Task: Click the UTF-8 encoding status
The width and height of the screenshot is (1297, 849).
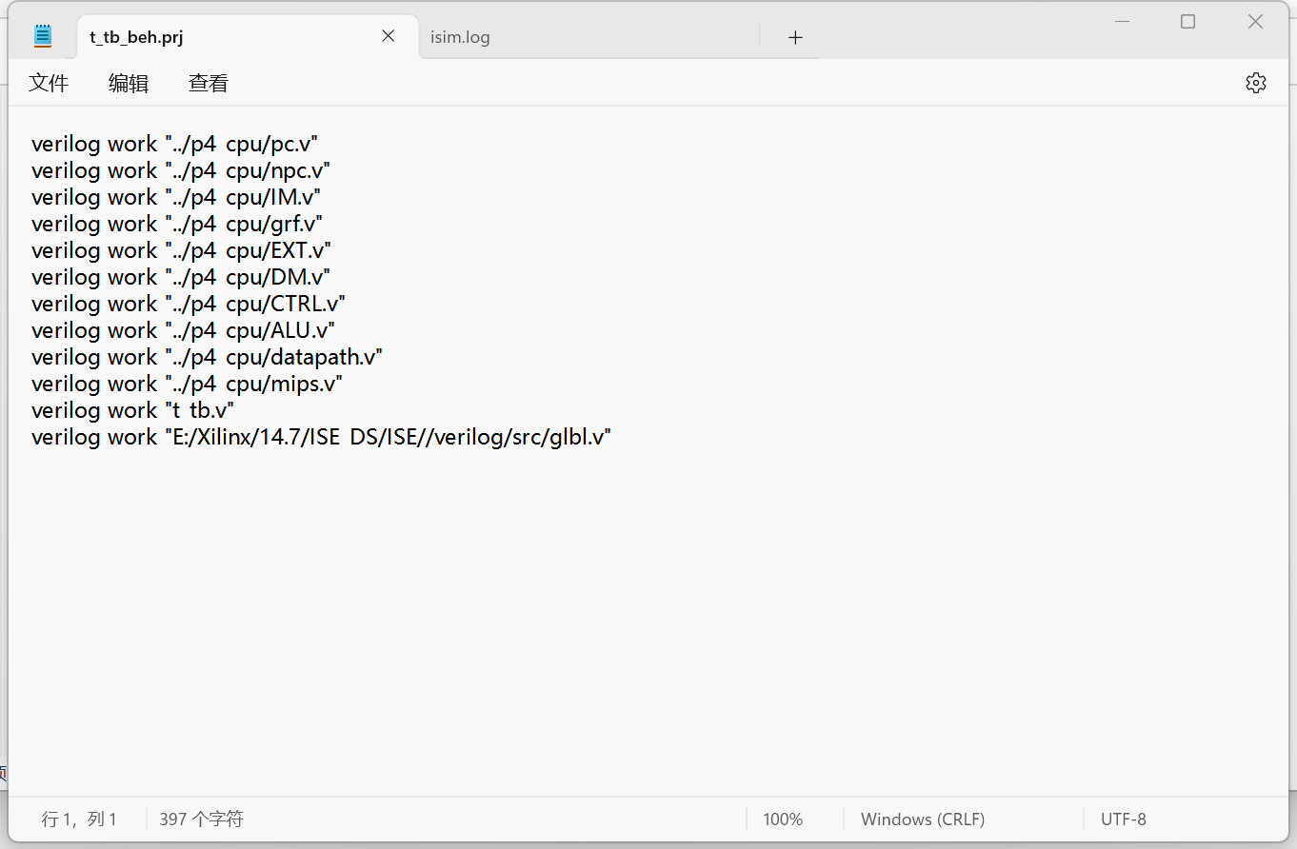Action: point(1124,819)
